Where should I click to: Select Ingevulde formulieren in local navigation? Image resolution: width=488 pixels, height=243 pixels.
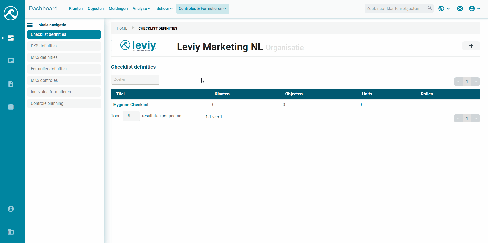[x=64, y=92]
